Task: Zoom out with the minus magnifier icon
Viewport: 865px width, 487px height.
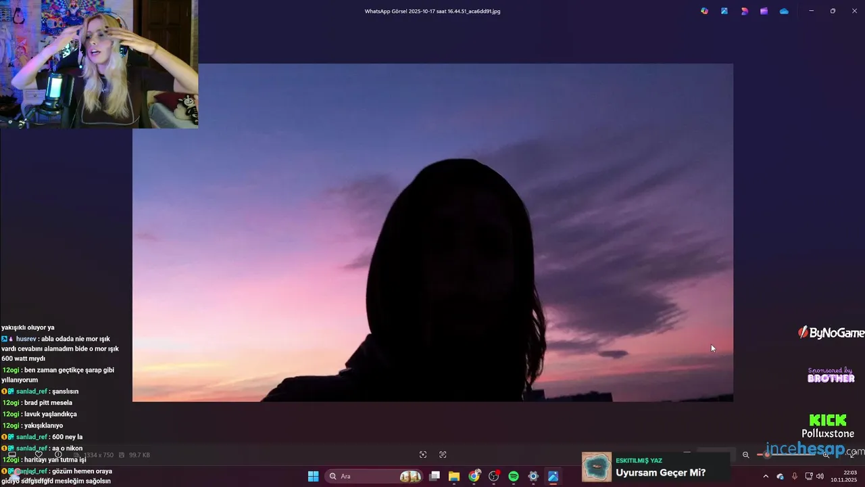Action: click(x=746, y=455)
